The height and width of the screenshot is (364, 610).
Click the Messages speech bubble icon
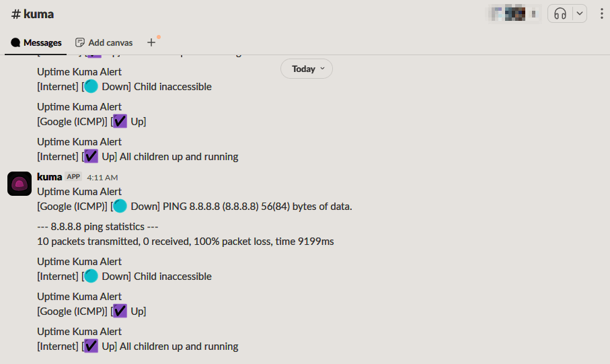16,42
